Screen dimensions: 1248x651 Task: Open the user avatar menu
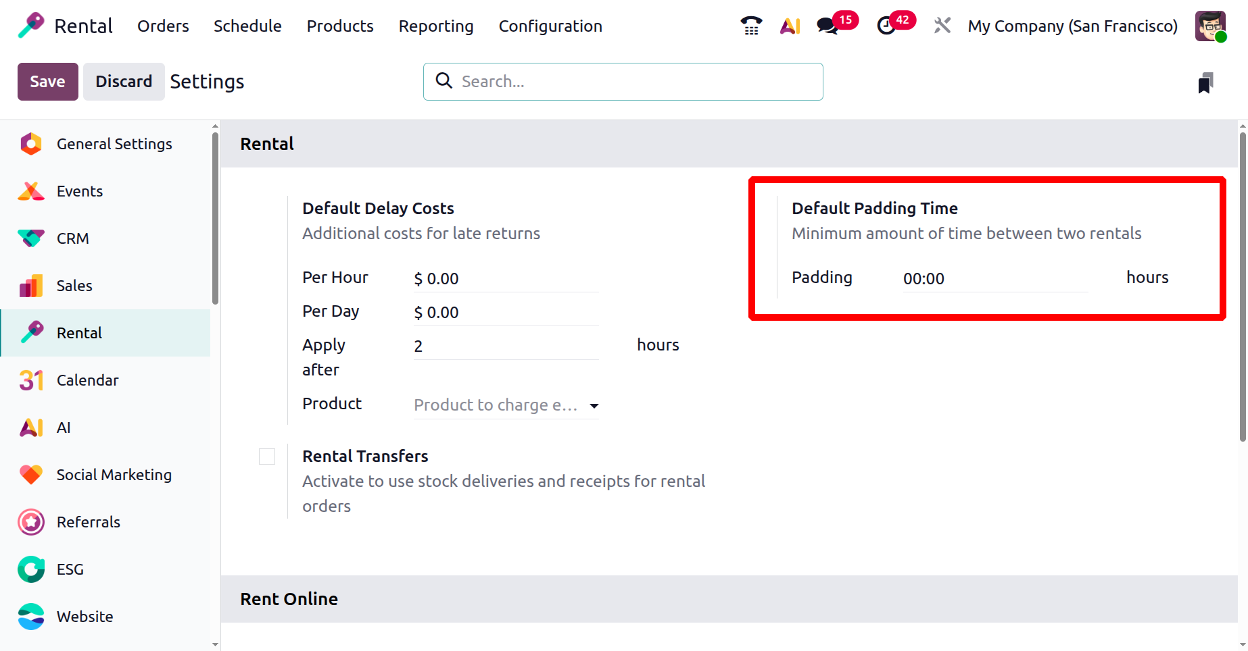pyautogui.click(x=1209, y=26)
